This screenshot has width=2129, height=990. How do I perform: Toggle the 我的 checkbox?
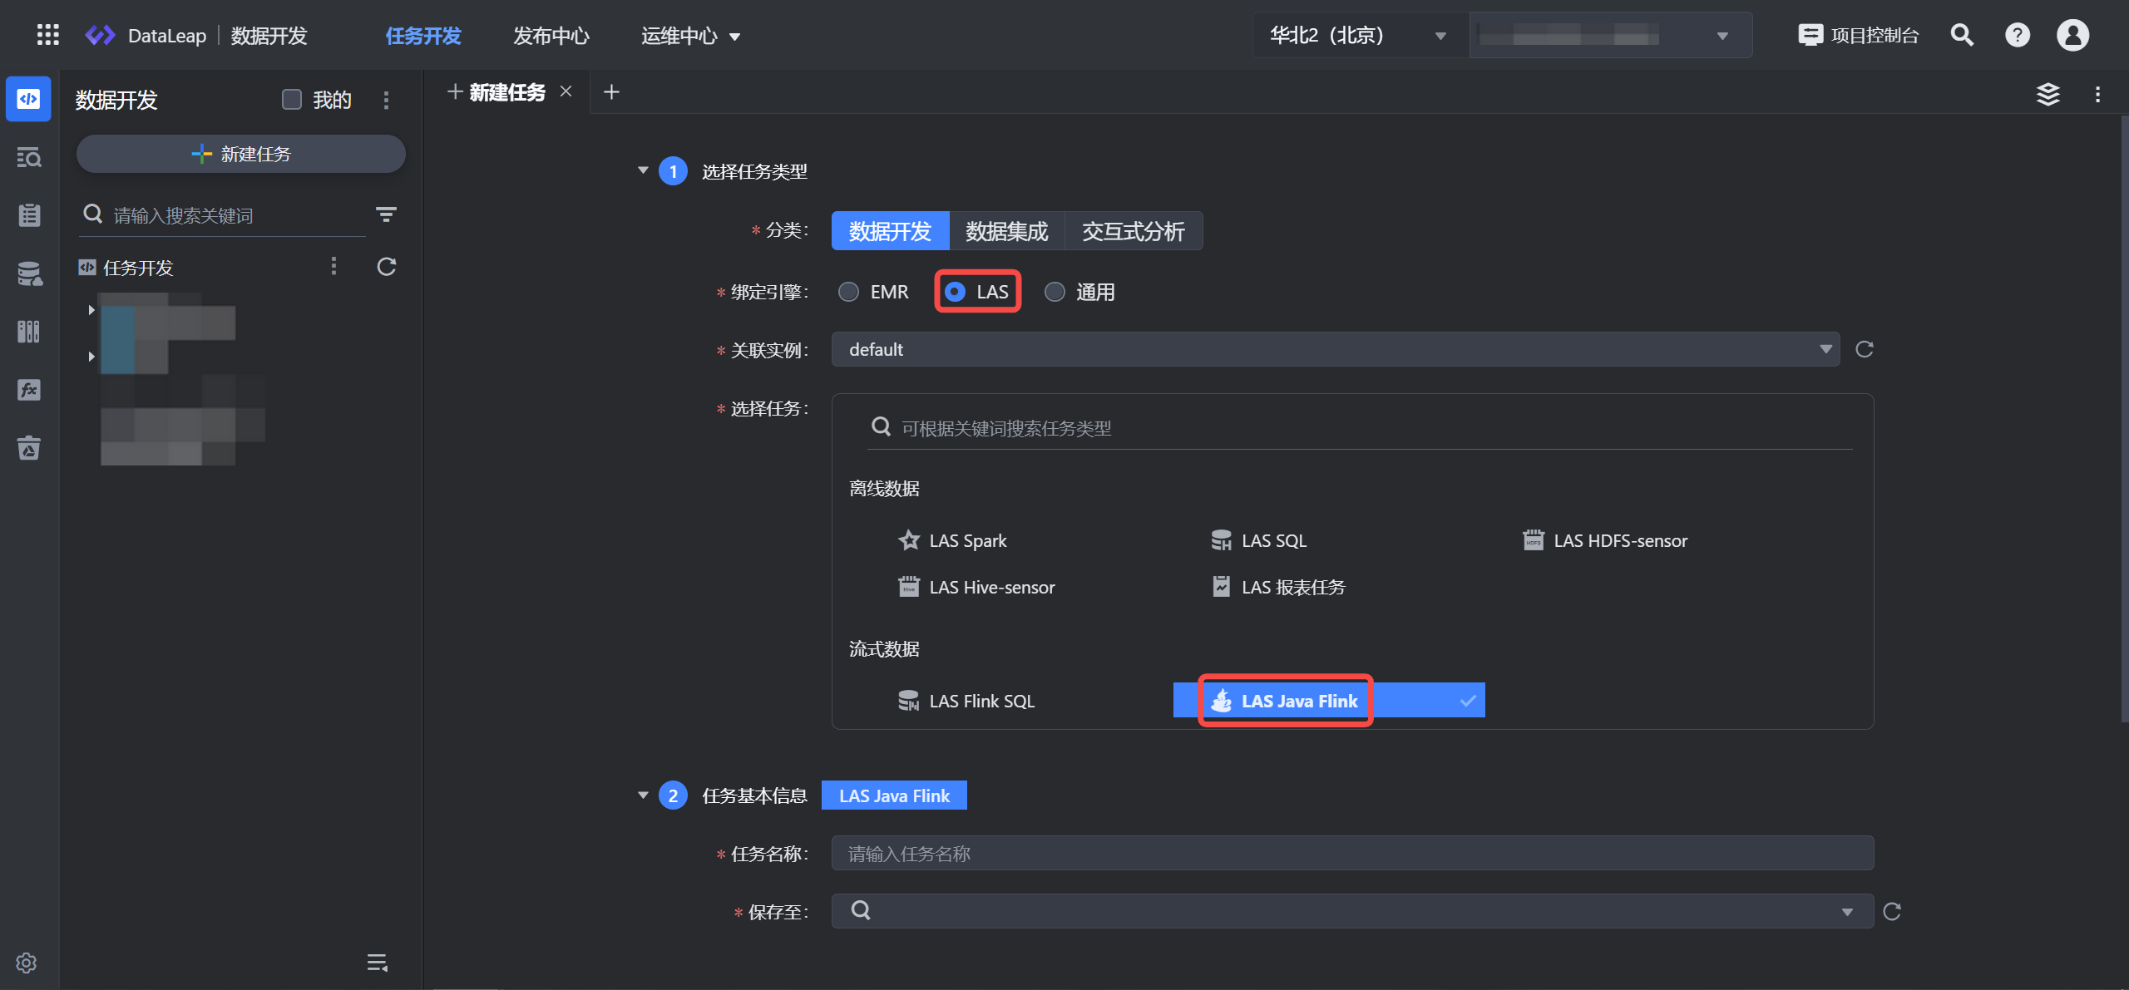[292, 100]
